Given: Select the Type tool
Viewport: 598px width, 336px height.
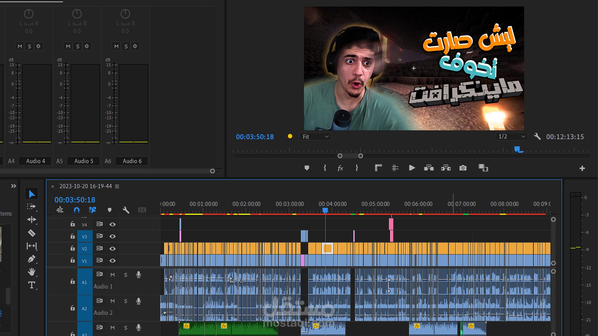Looking at the screenshot, I should click(x=31, y=285).
